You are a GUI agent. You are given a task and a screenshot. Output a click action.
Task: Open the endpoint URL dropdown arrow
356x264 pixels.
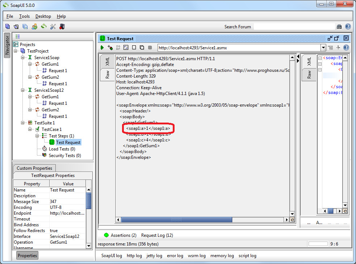coord(323,48)
